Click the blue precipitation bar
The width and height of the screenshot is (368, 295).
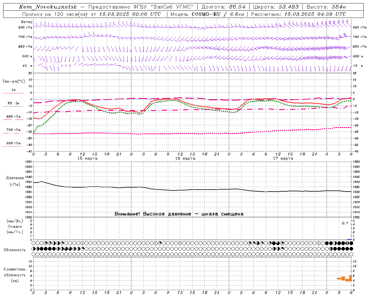pyautogui.click(x=349, y=239)
